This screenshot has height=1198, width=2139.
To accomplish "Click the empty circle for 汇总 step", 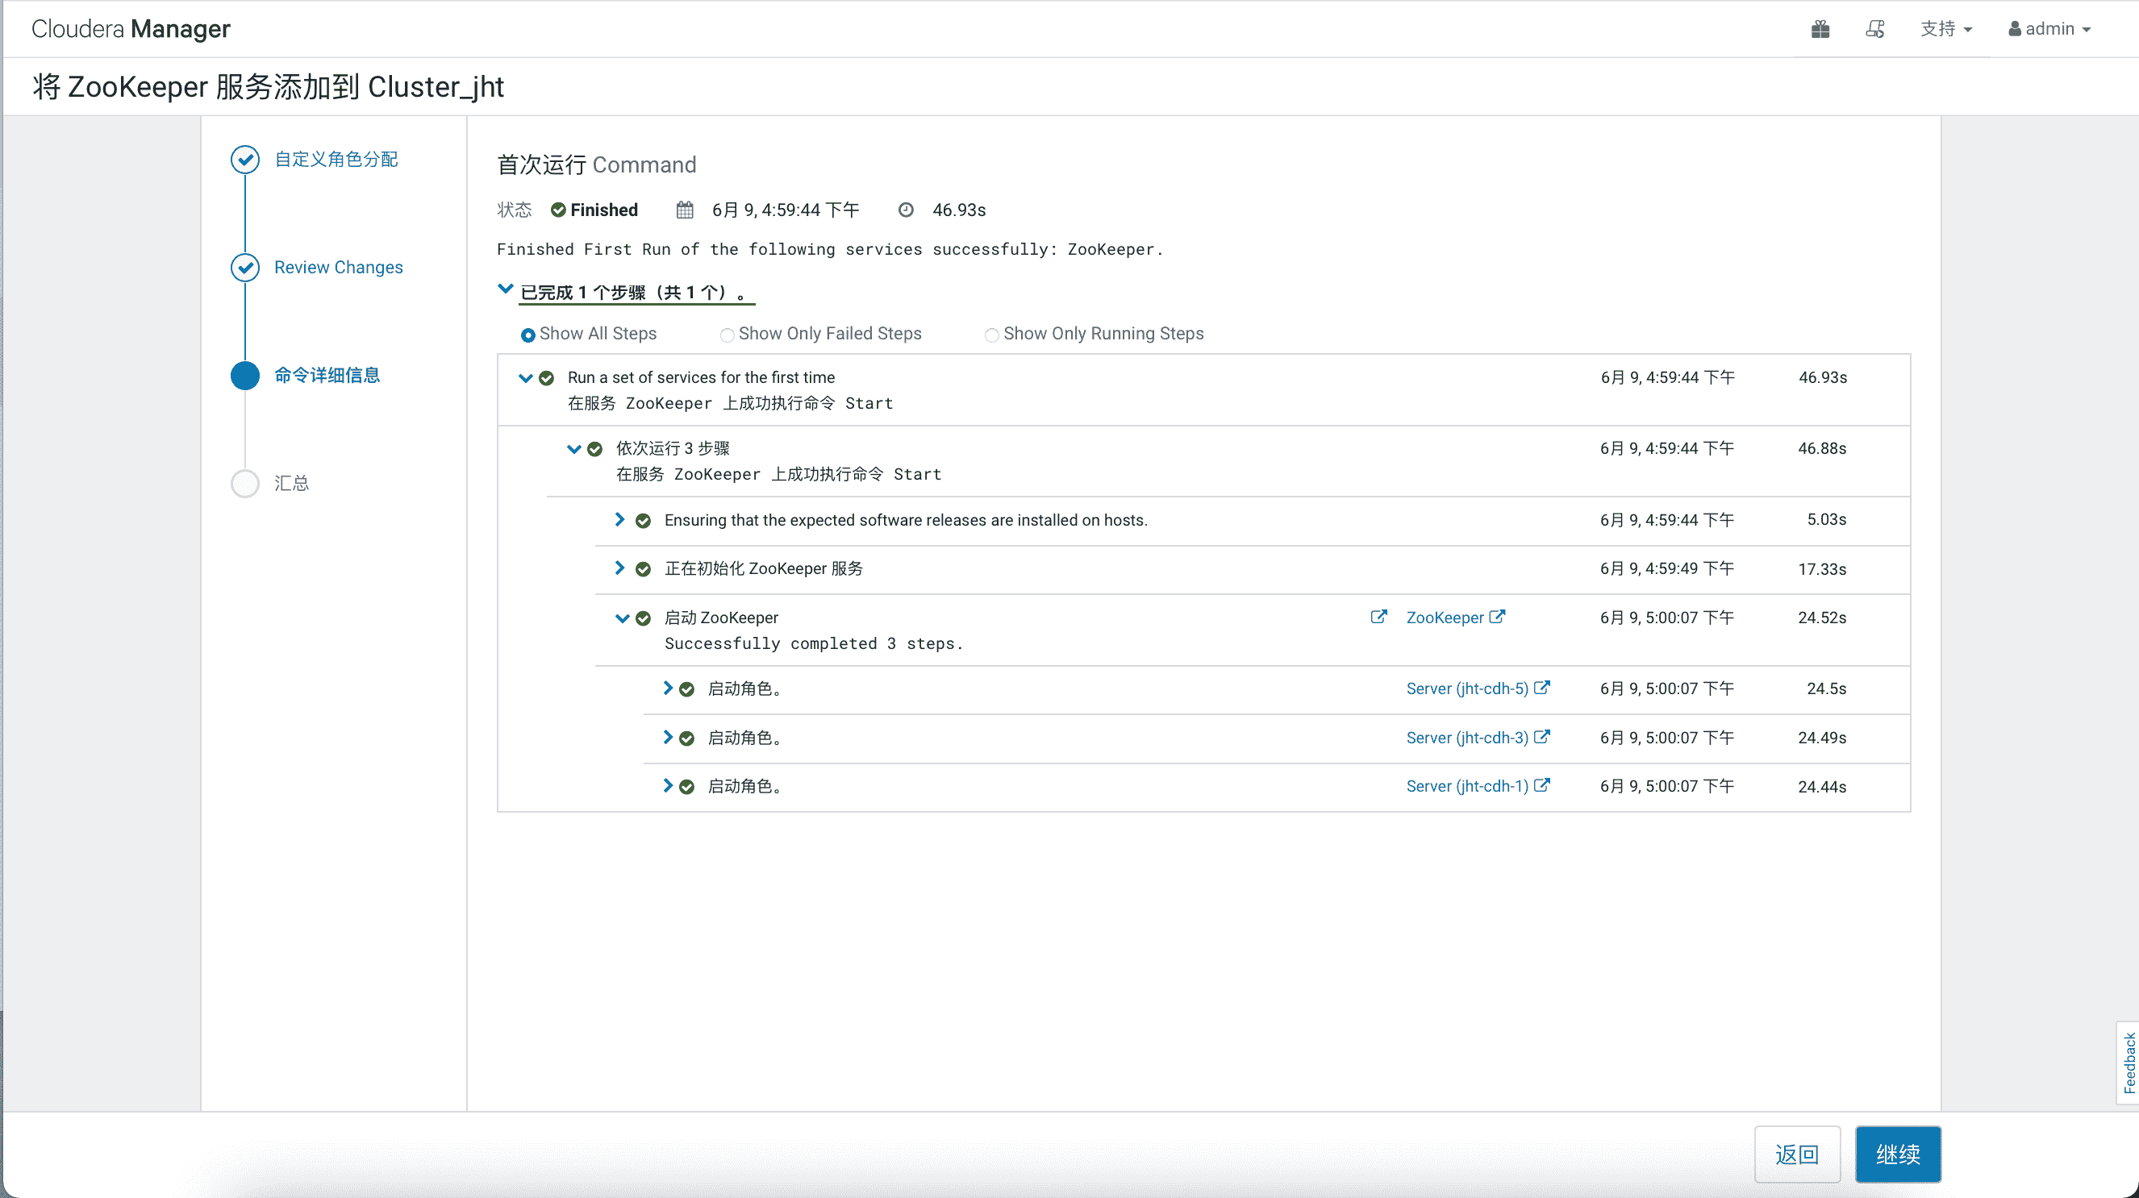I will click(x=245, y=483).
